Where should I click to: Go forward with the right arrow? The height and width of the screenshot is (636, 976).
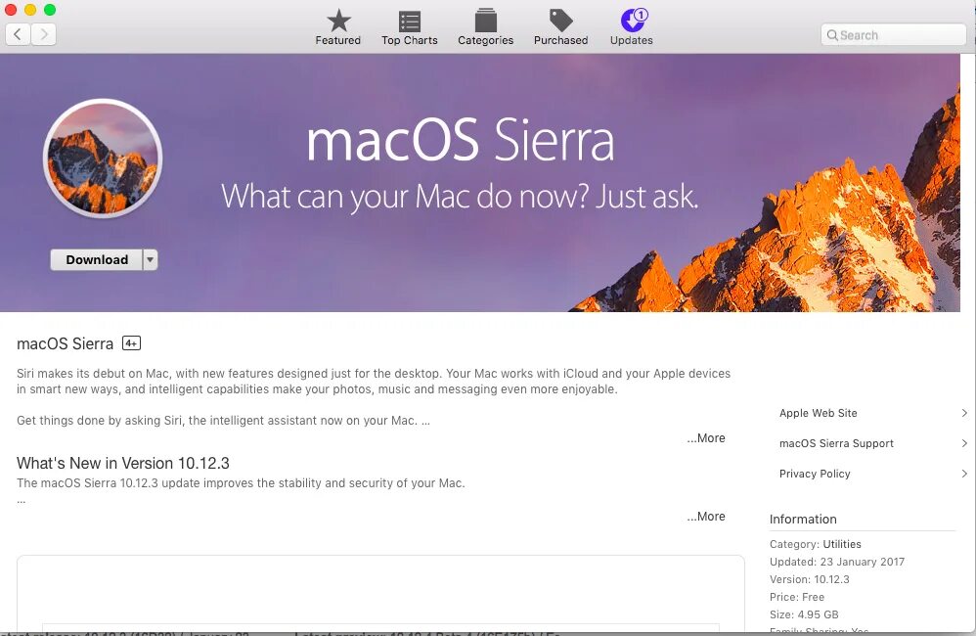tap(44, 34)
